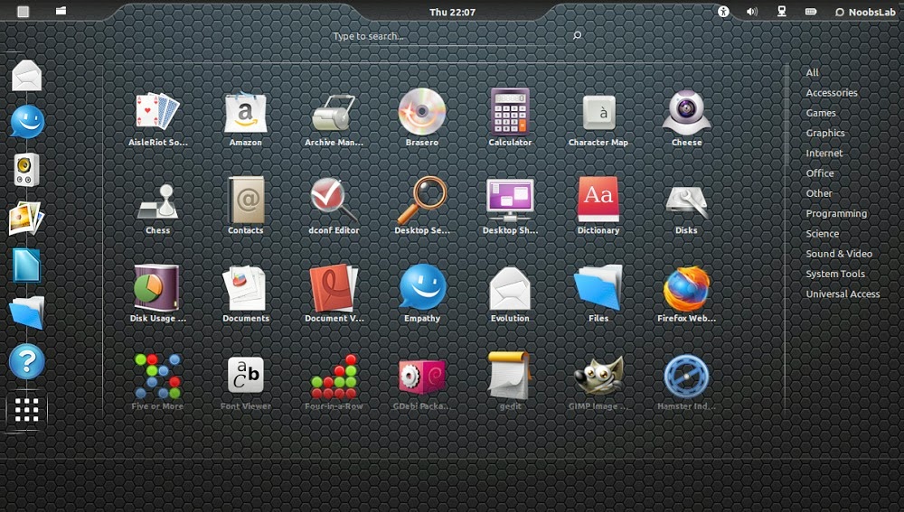Start Four-in-a-Row game
This screenshot has height=512, width=904.
point(334,382)
